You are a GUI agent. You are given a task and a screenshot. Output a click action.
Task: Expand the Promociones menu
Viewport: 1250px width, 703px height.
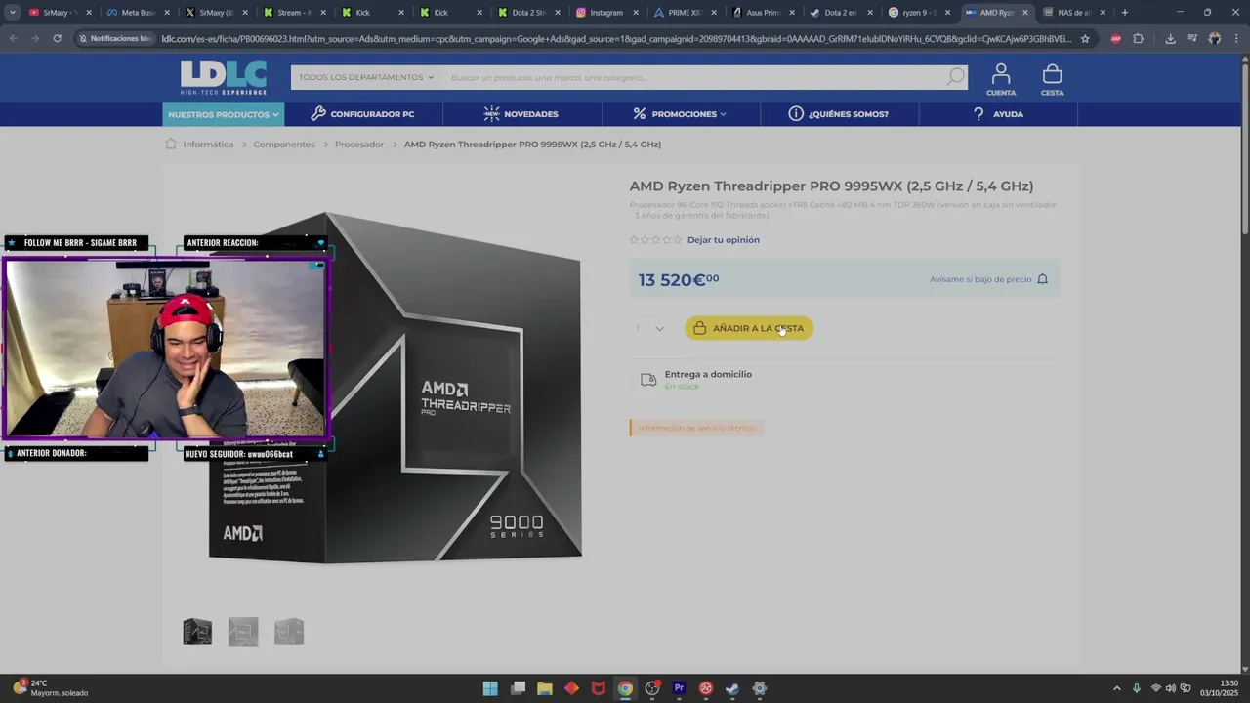680,114
